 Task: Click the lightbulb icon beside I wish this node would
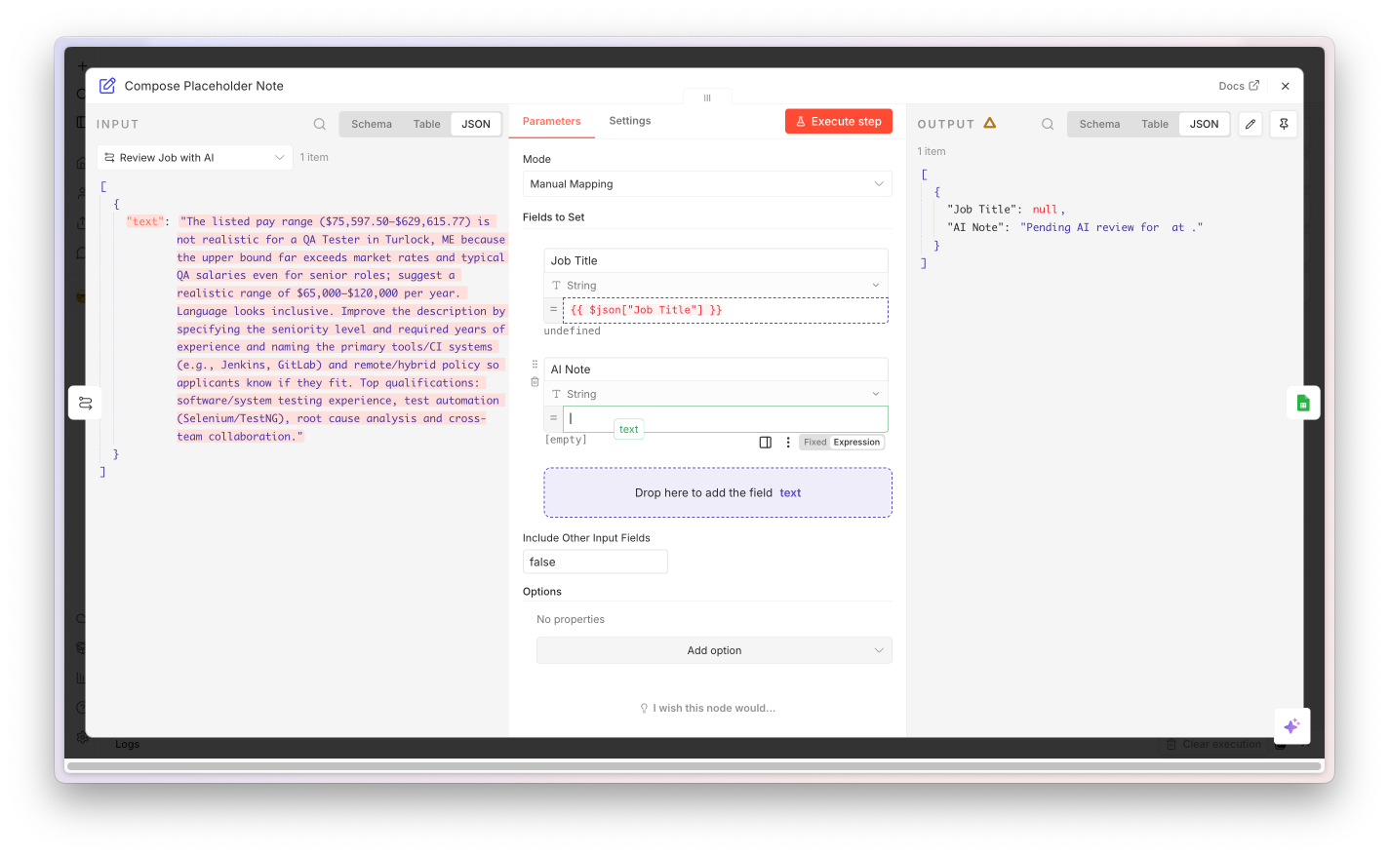[x=644, y=709]
